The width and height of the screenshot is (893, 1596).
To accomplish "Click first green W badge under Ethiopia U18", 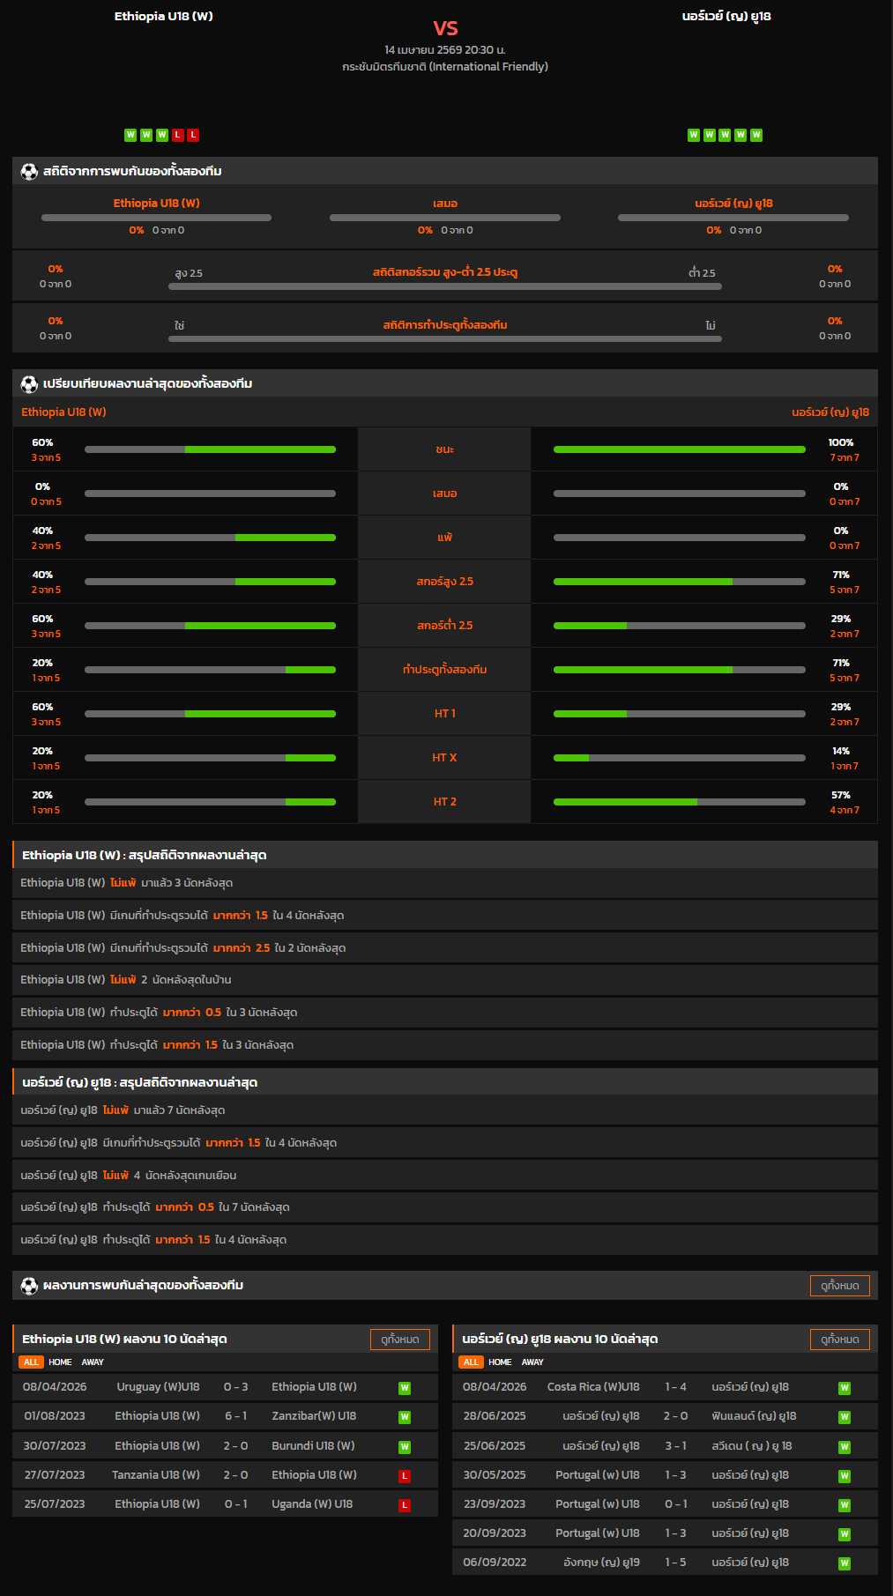I will click(x=130, y=135).
